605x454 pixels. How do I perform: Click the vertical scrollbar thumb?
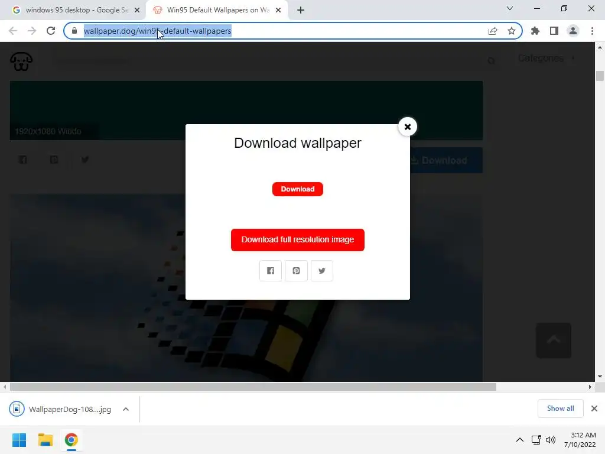point(600,76)
